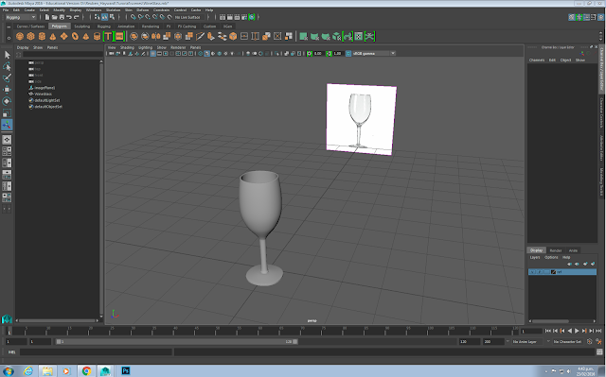Viewport: 606px width, 377px height.
Task: Click the polygon Type text shelf icon
Action: [x=108, y=36]
